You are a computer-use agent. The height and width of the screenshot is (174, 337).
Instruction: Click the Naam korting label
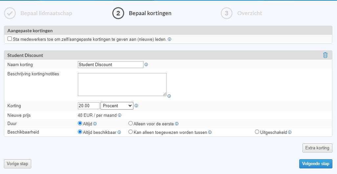(x=20, y=64)
